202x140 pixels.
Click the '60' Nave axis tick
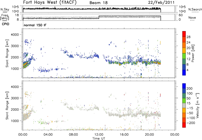click(181, 15)
